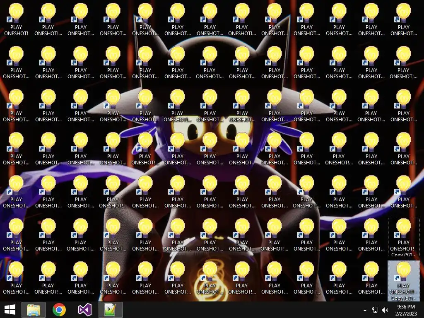424x318 pixels.
Task: Select the original PLAY ONESHOT! shortcut without ellipsis
Action: coord(16,19)
